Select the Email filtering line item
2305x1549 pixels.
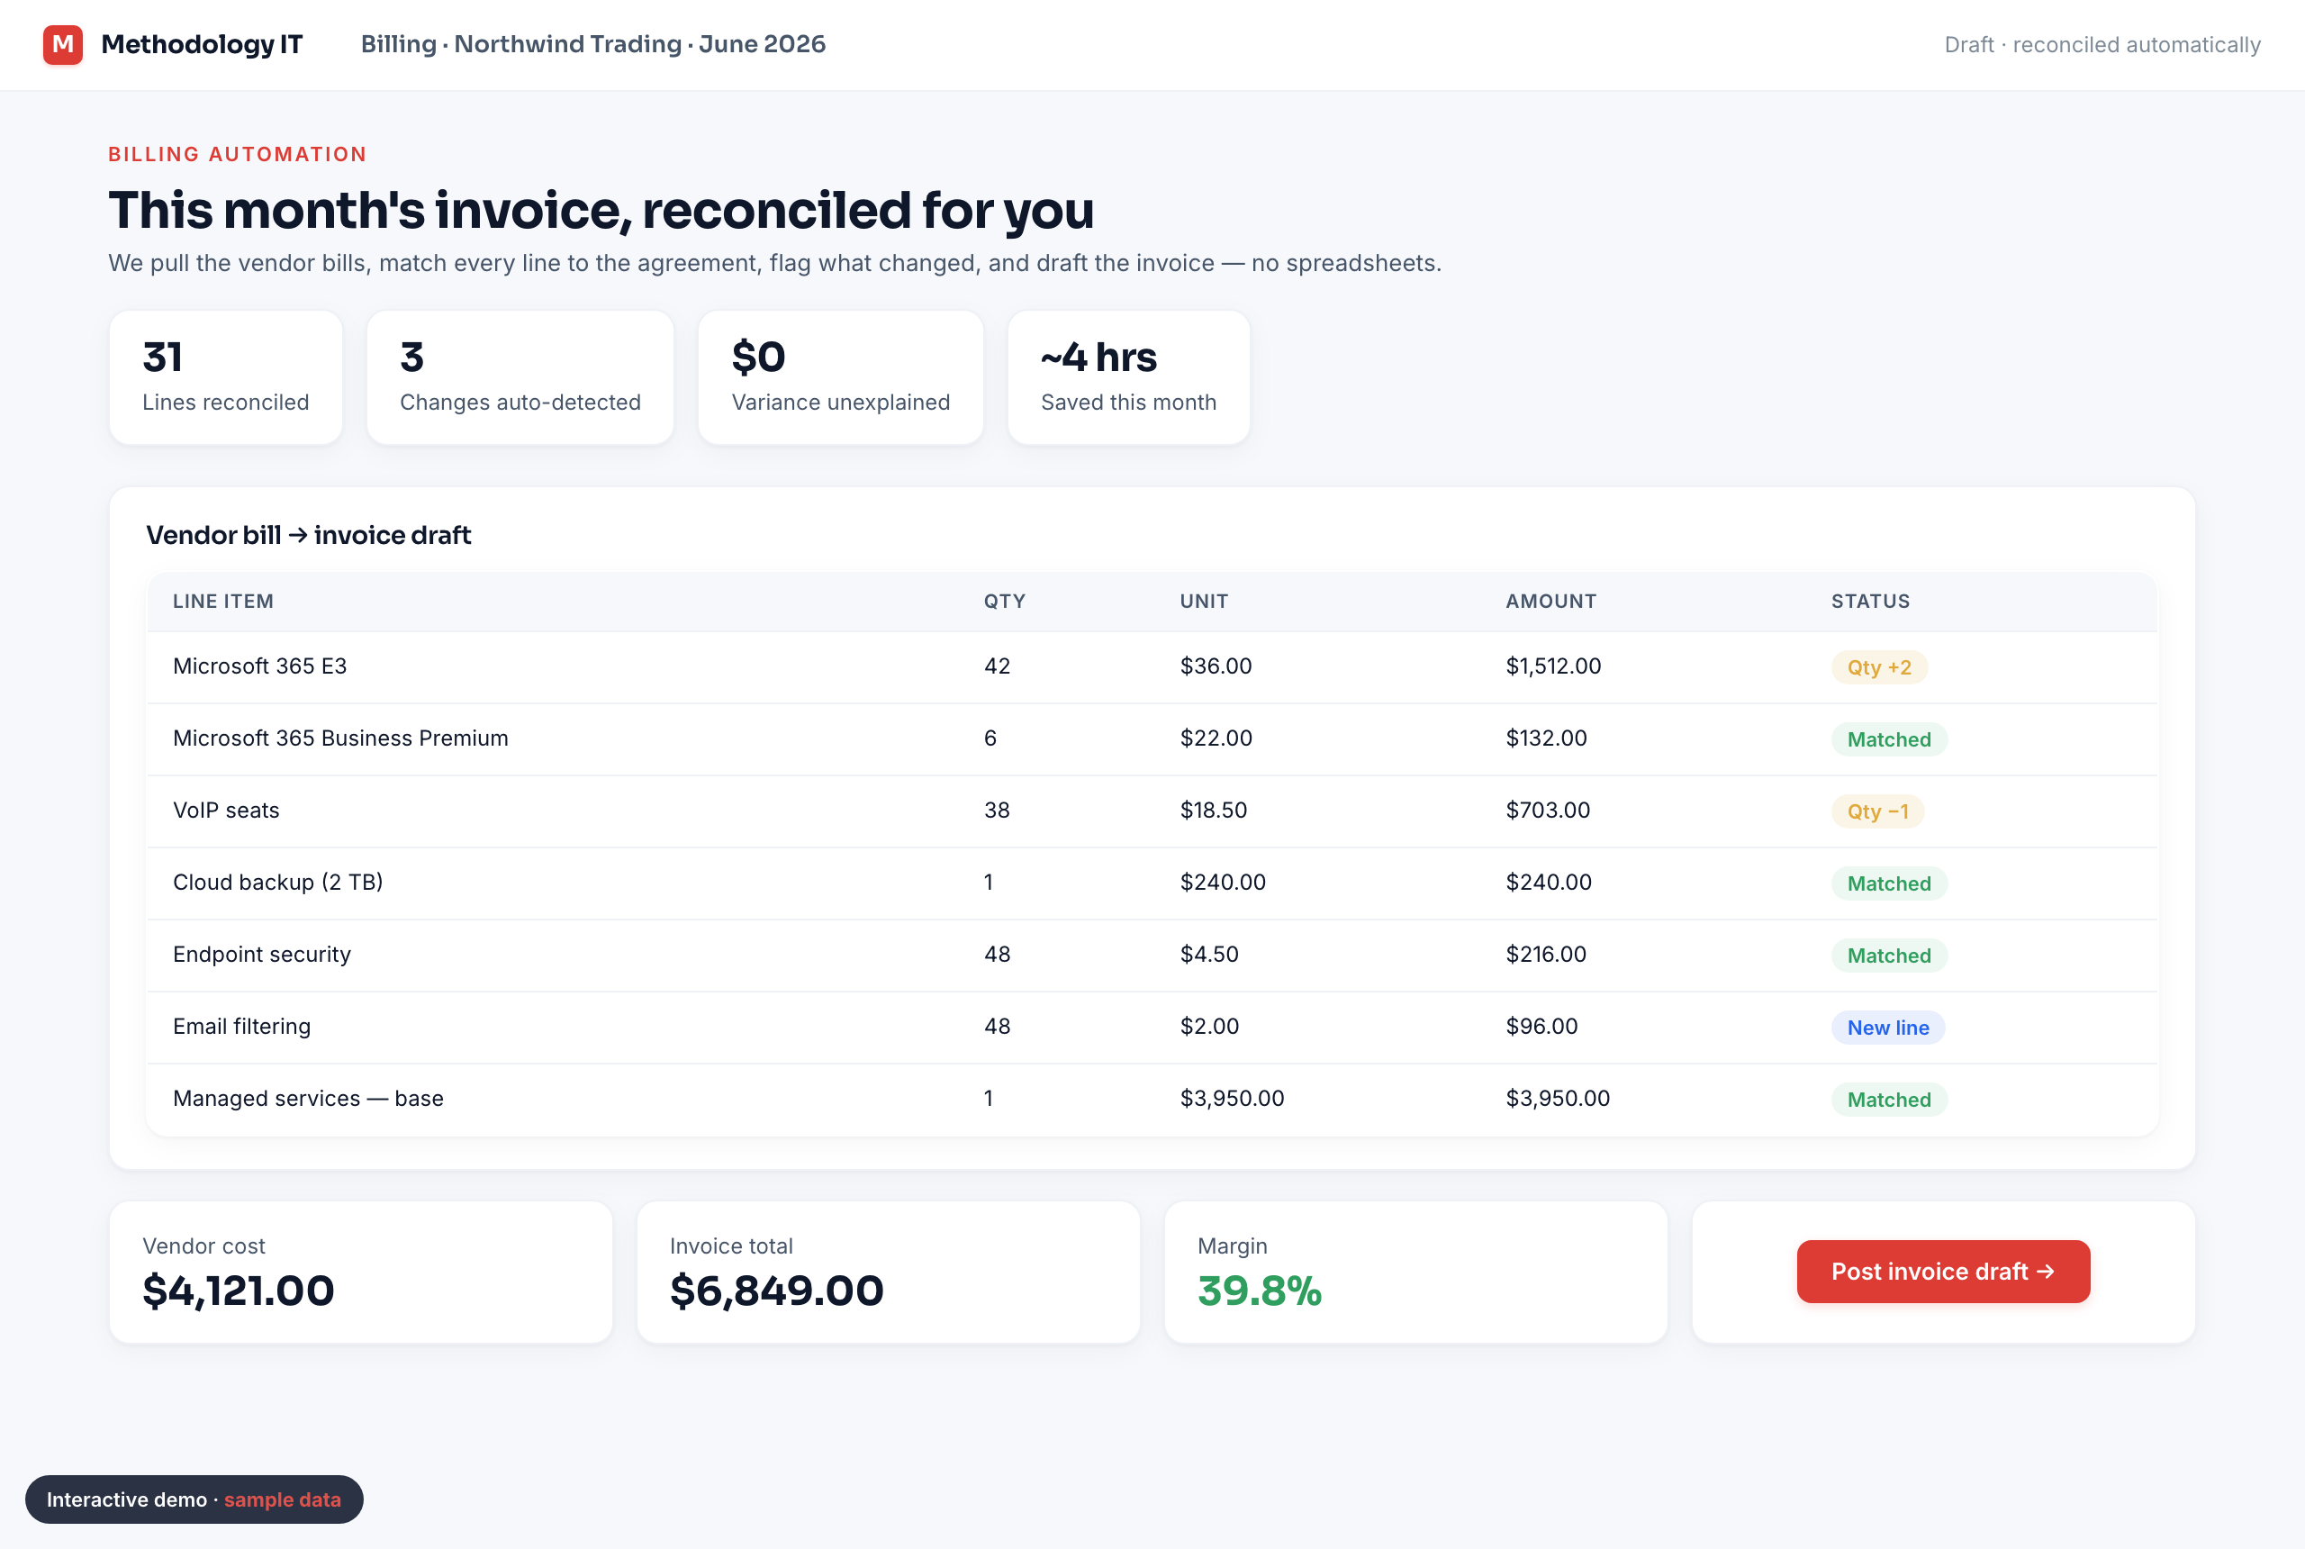click(1152, 1028)
